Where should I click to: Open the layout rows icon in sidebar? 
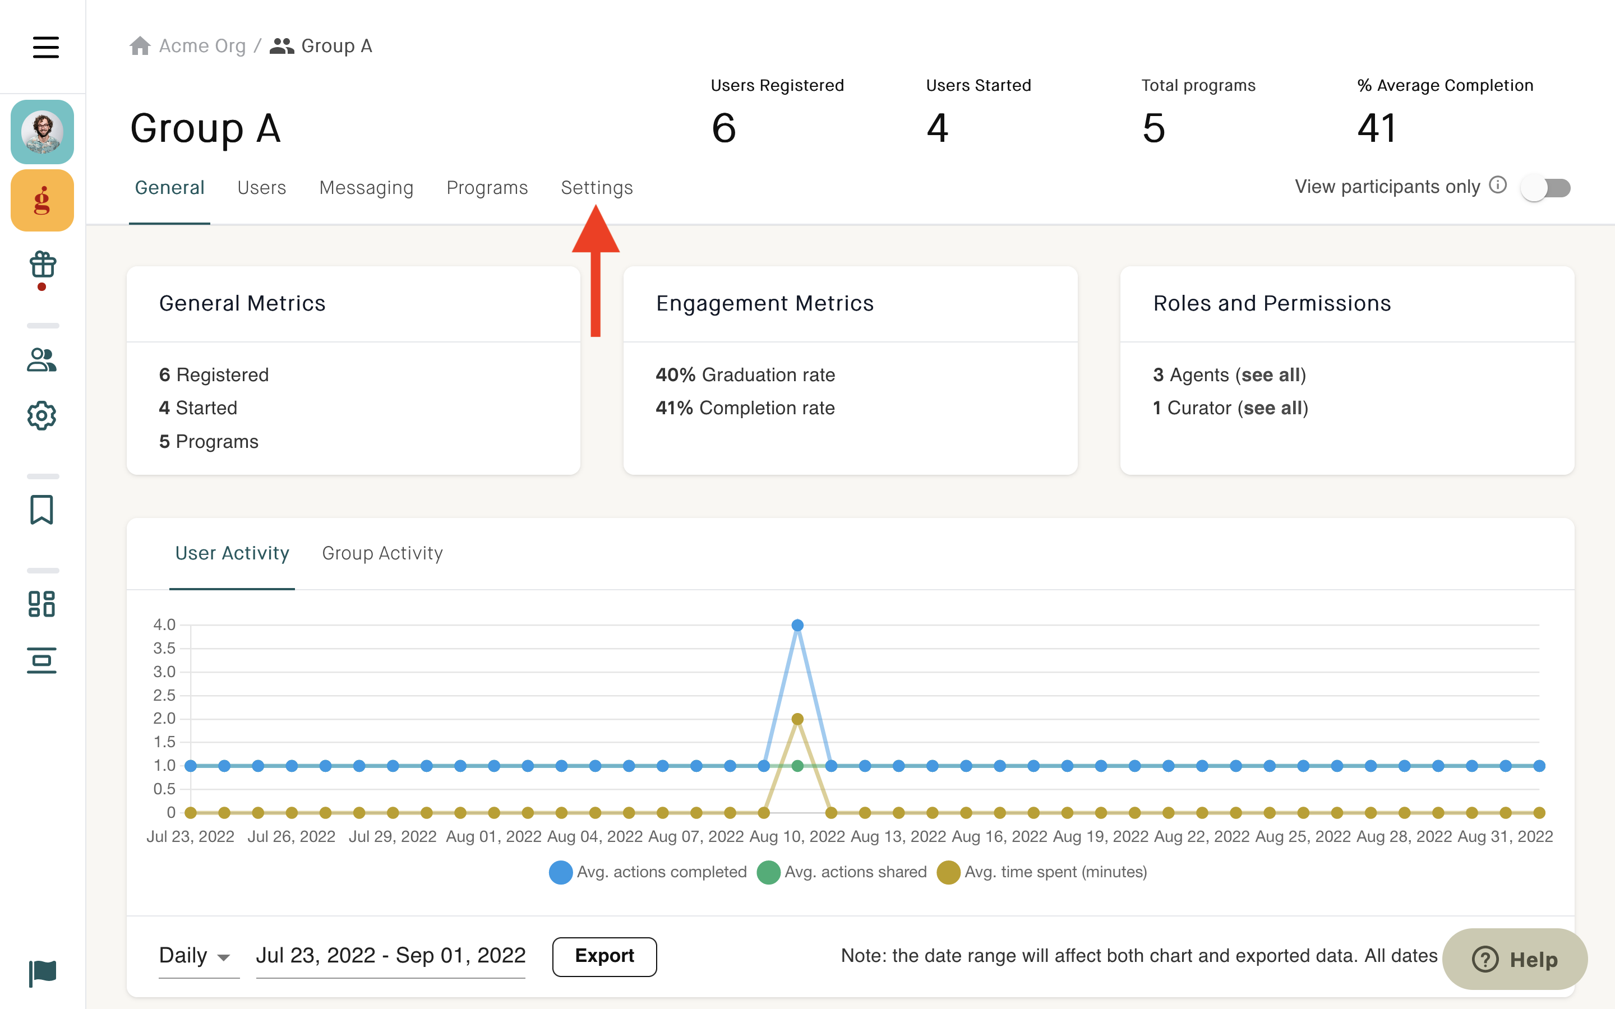pos(41,661)
